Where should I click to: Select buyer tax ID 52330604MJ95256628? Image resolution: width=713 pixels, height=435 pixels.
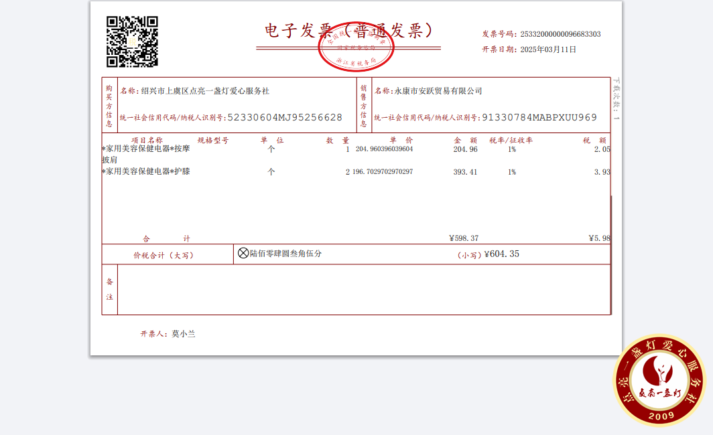point(285,118)
